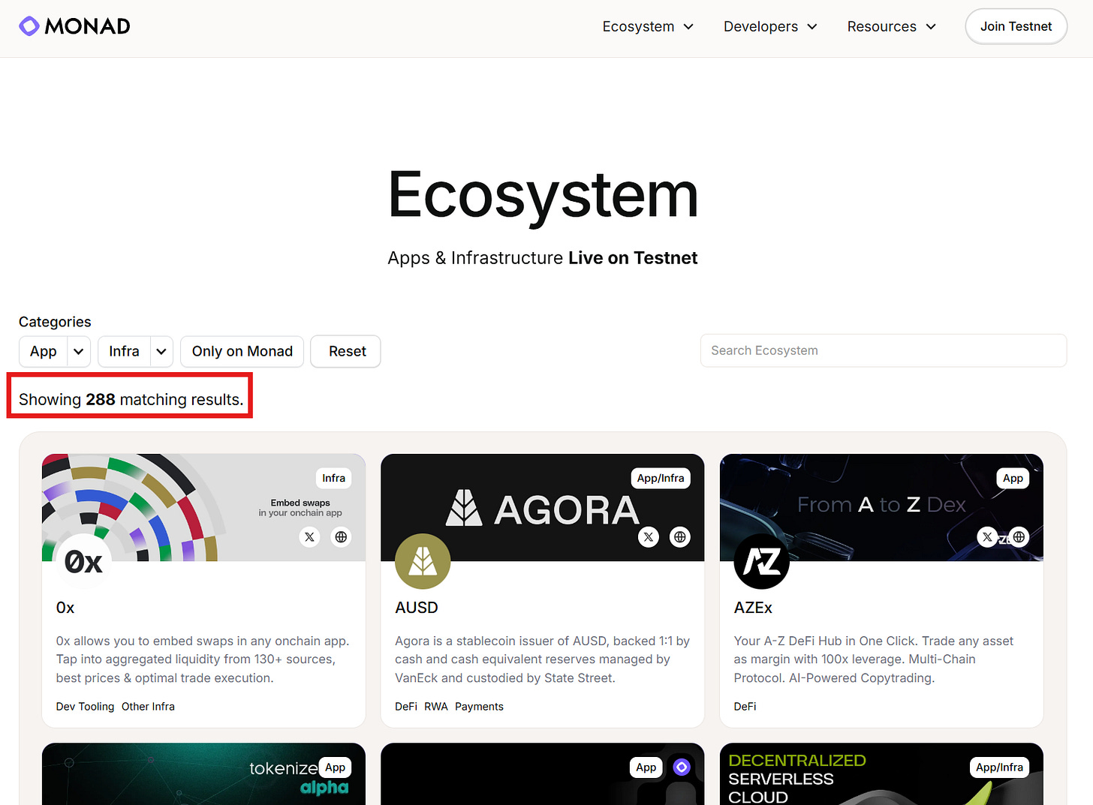The width and height of the screenshot is (1093, 805).
Task: Click the App tag on middle second-row card
Action: (x=646, y=767)
